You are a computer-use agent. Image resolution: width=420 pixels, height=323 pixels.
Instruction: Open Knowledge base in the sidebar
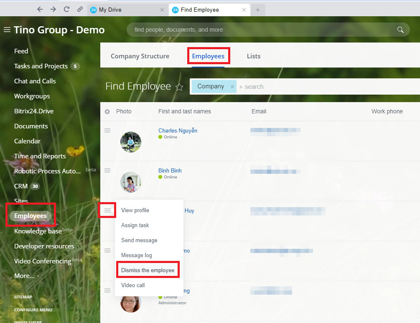point(38,231)
